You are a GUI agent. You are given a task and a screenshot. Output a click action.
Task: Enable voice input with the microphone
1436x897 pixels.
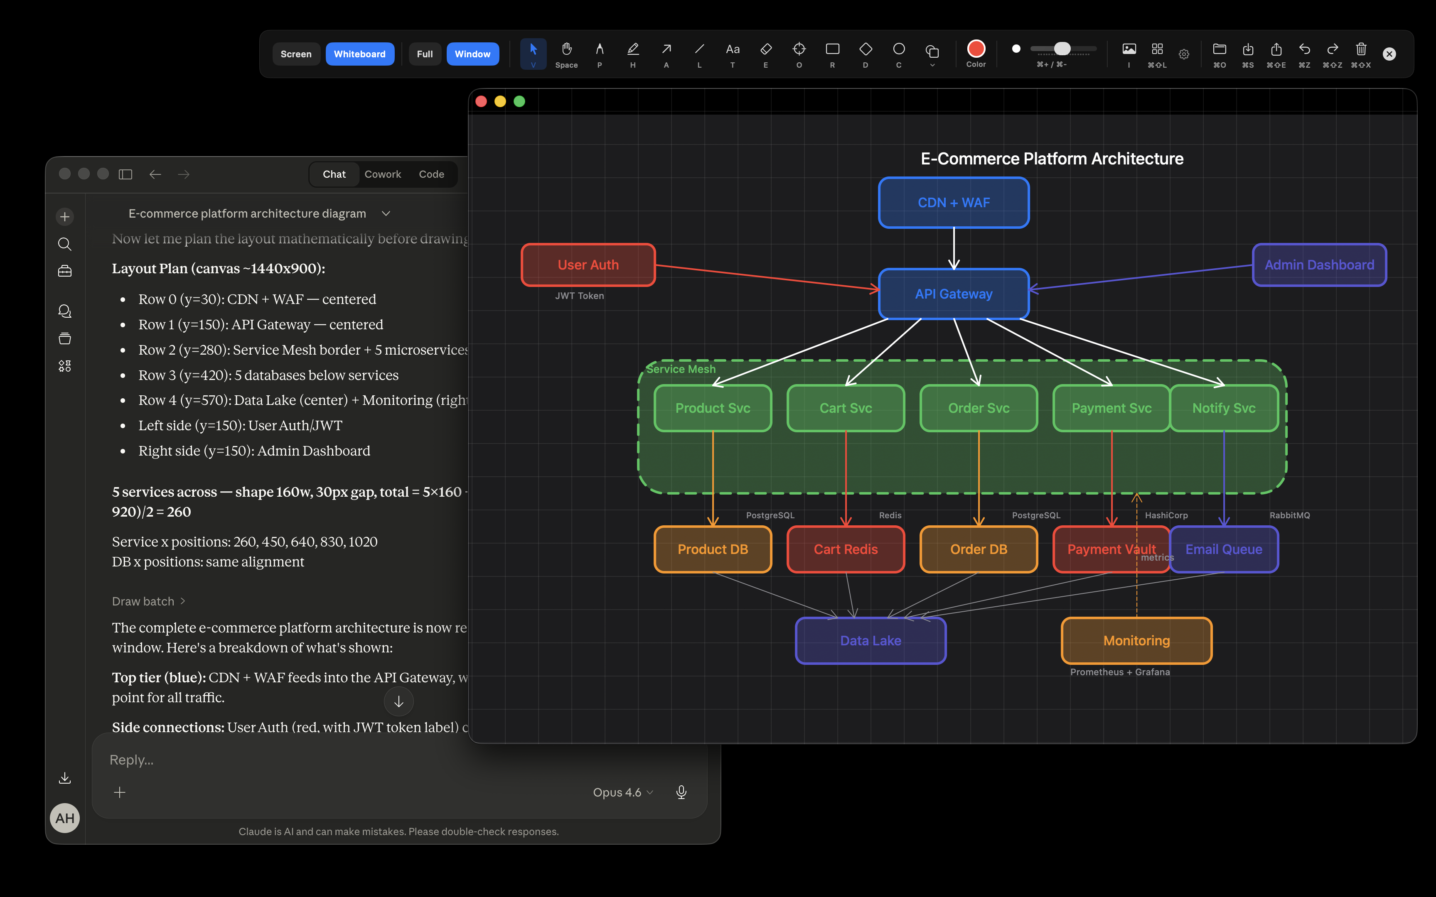[681, 792]
